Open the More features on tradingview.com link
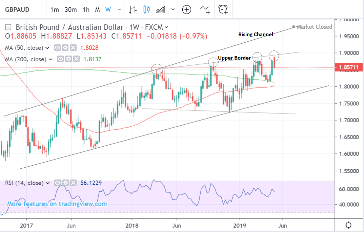The image size is (364, 232). (57, 204)
